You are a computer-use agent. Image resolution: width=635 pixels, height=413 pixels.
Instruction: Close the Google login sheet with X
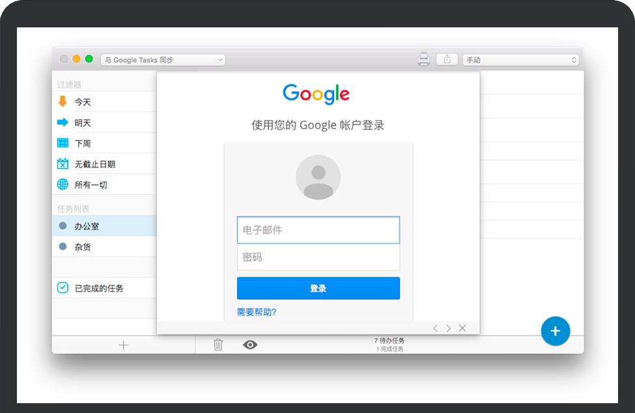pyautogui.click(x=462, y=328)
